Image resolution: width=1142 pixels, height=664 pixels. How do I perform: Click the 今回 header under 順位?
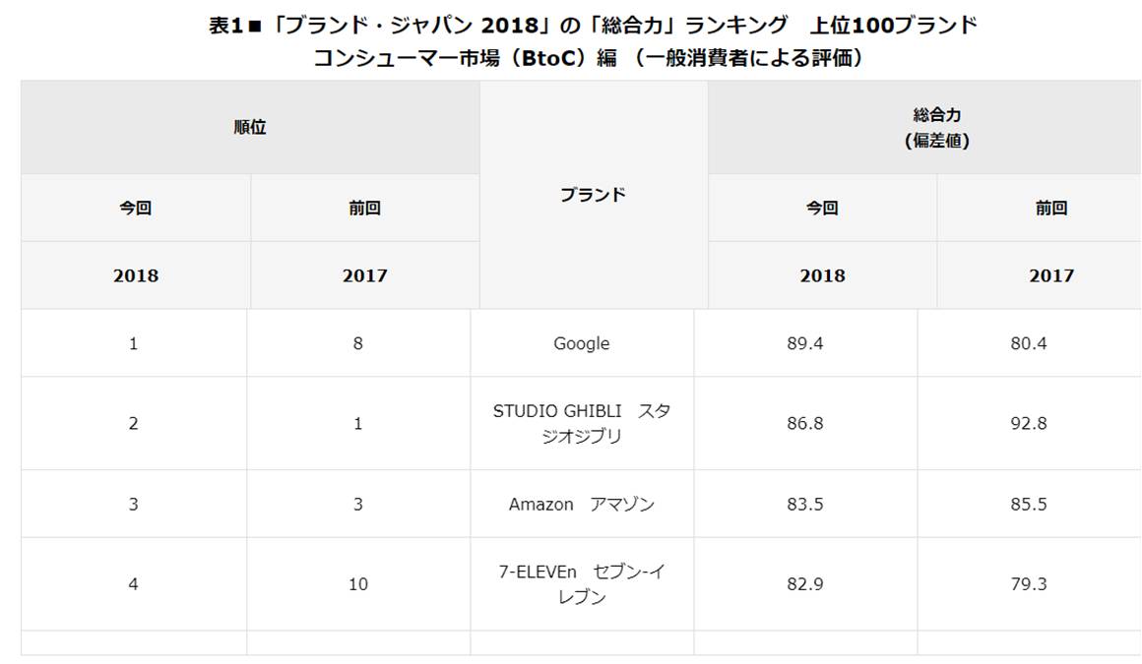pyautogui.click(x=136, y=208)
